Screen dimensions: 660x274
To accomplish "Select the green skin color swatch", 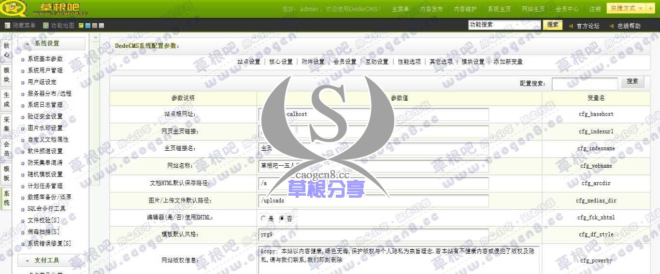I will 81,26.
